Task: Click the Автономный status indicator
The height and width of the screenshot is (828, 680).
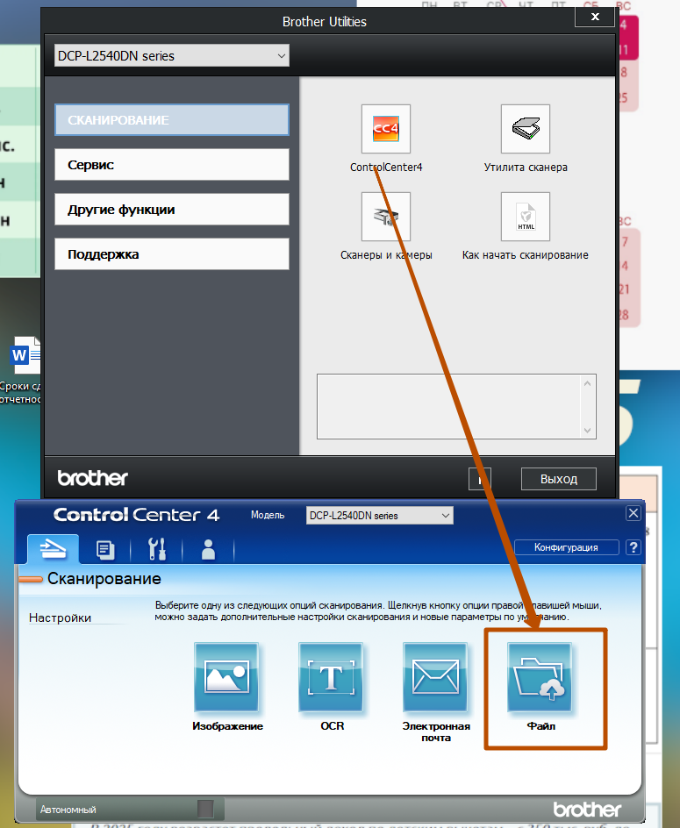Action: (x=130, y=809)
